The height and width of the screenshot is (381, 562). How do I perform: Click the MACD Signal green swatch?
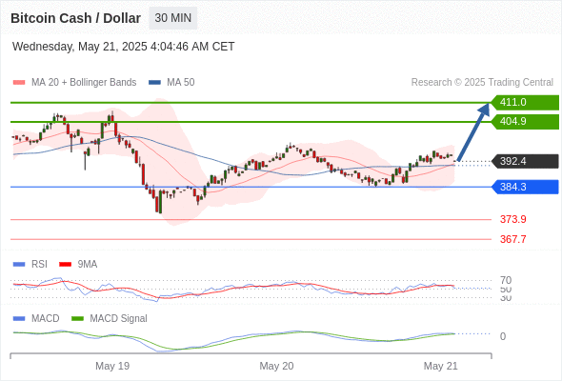(77, 319)
